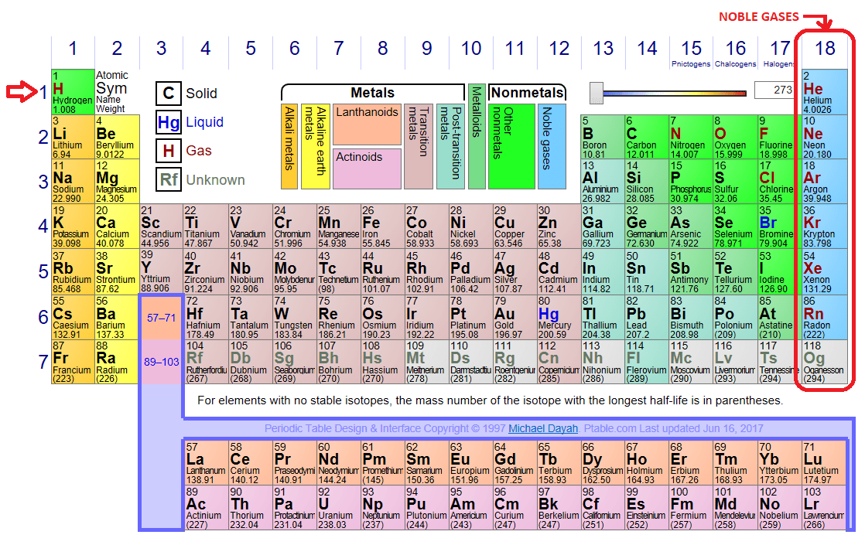Click the Alkaline earth metals legend swatch
Viewport: 865px width, 545px height.
click(316, 147)
